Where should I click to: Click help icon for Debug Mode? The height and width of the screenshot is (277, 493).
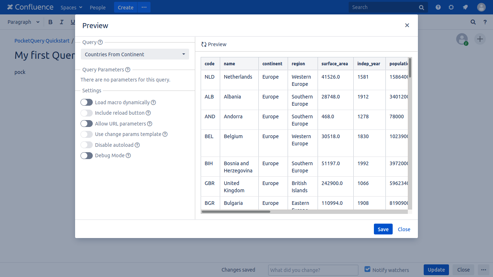click(128, 155)
